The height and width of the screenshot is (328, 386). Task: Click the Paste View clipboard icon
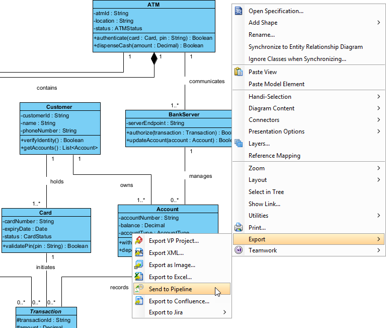click(239, 72)
